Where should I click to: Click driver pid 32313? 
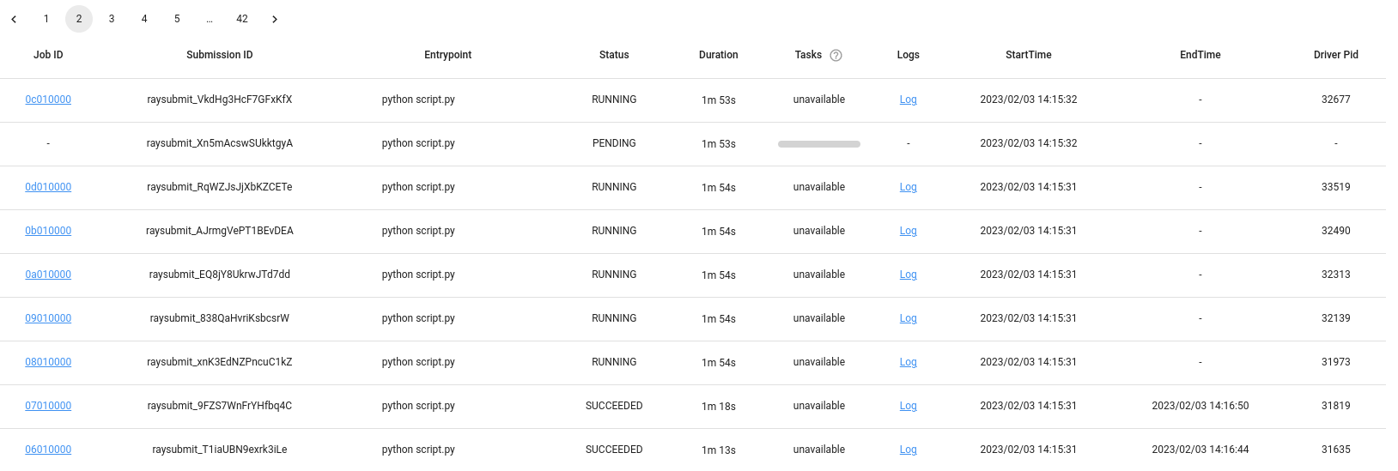(x=1336, y=275)
